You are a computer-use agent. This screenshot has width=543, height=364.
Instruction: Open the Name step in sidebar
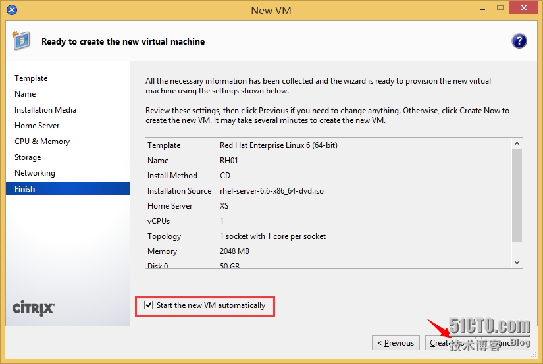tap(25, 94)
